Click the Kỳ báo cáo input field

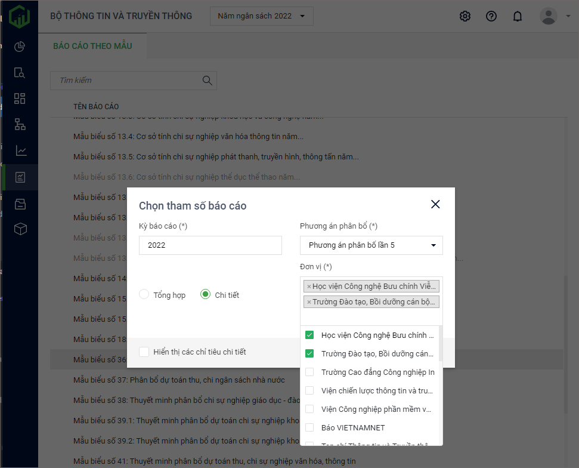210,245
